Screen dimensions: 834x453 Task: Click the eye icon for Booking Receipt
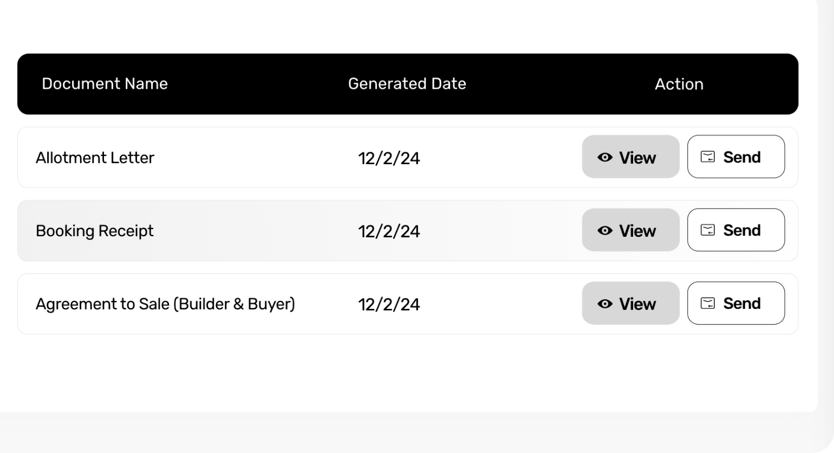[605, 230]
